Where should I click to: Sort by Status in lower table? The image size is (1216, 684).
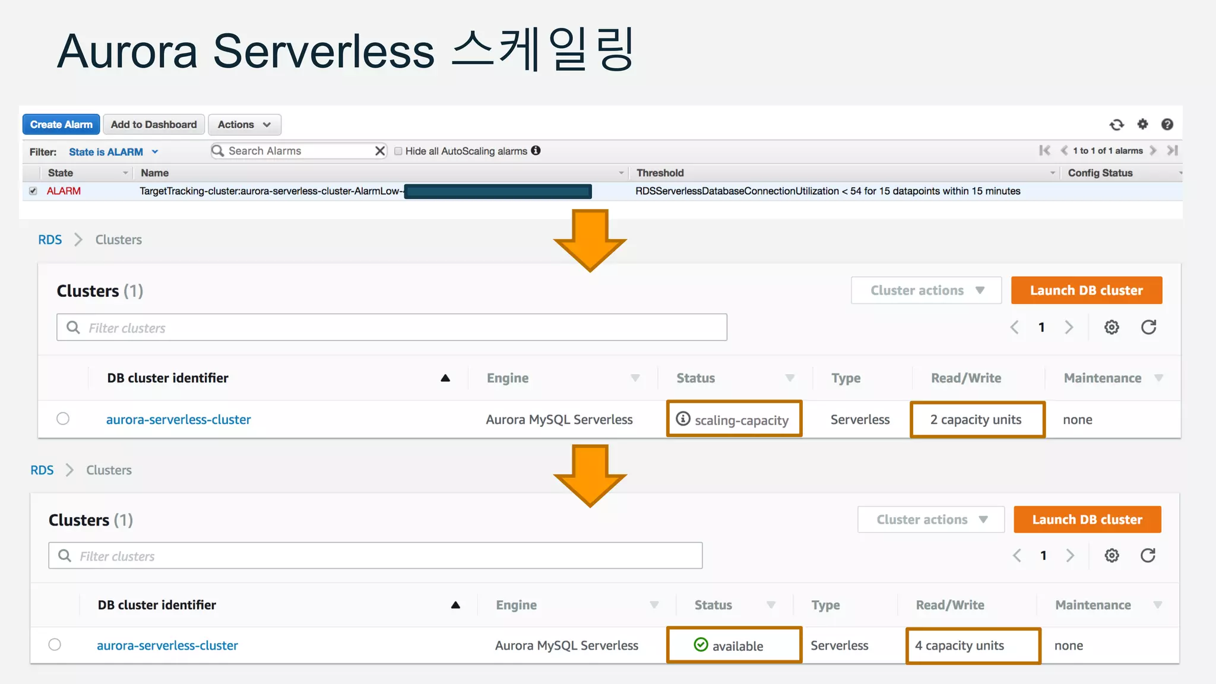[771, 605]
